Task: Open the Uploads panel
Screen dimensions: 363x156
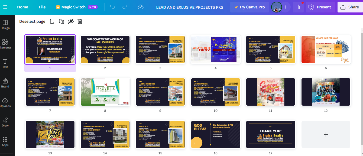Action: click(5, 103)
